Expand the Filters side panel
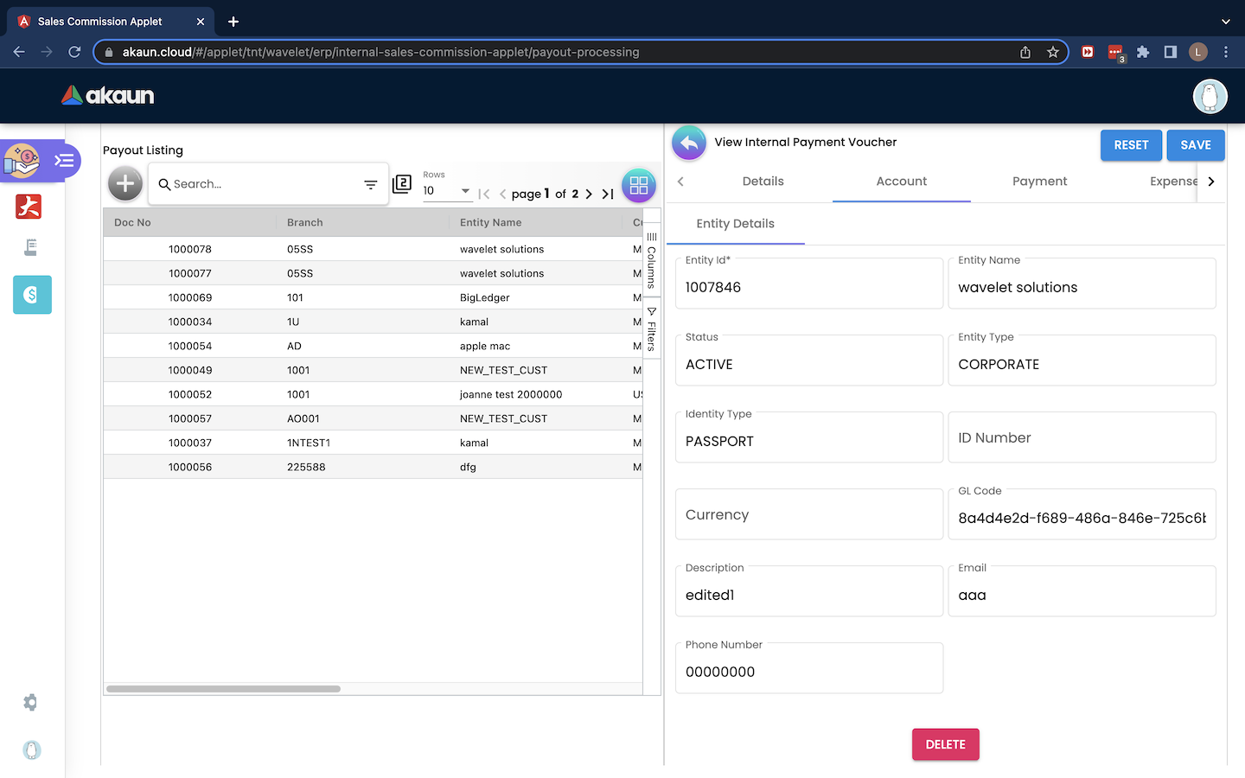Image resolution: width=1245 pixels, height=778 pixels. tap(652, 329)
